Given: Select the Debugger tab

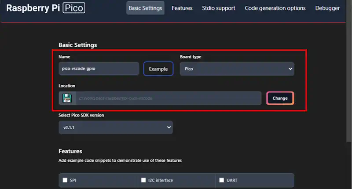Looking at the screenshot, I should (327, 8).
